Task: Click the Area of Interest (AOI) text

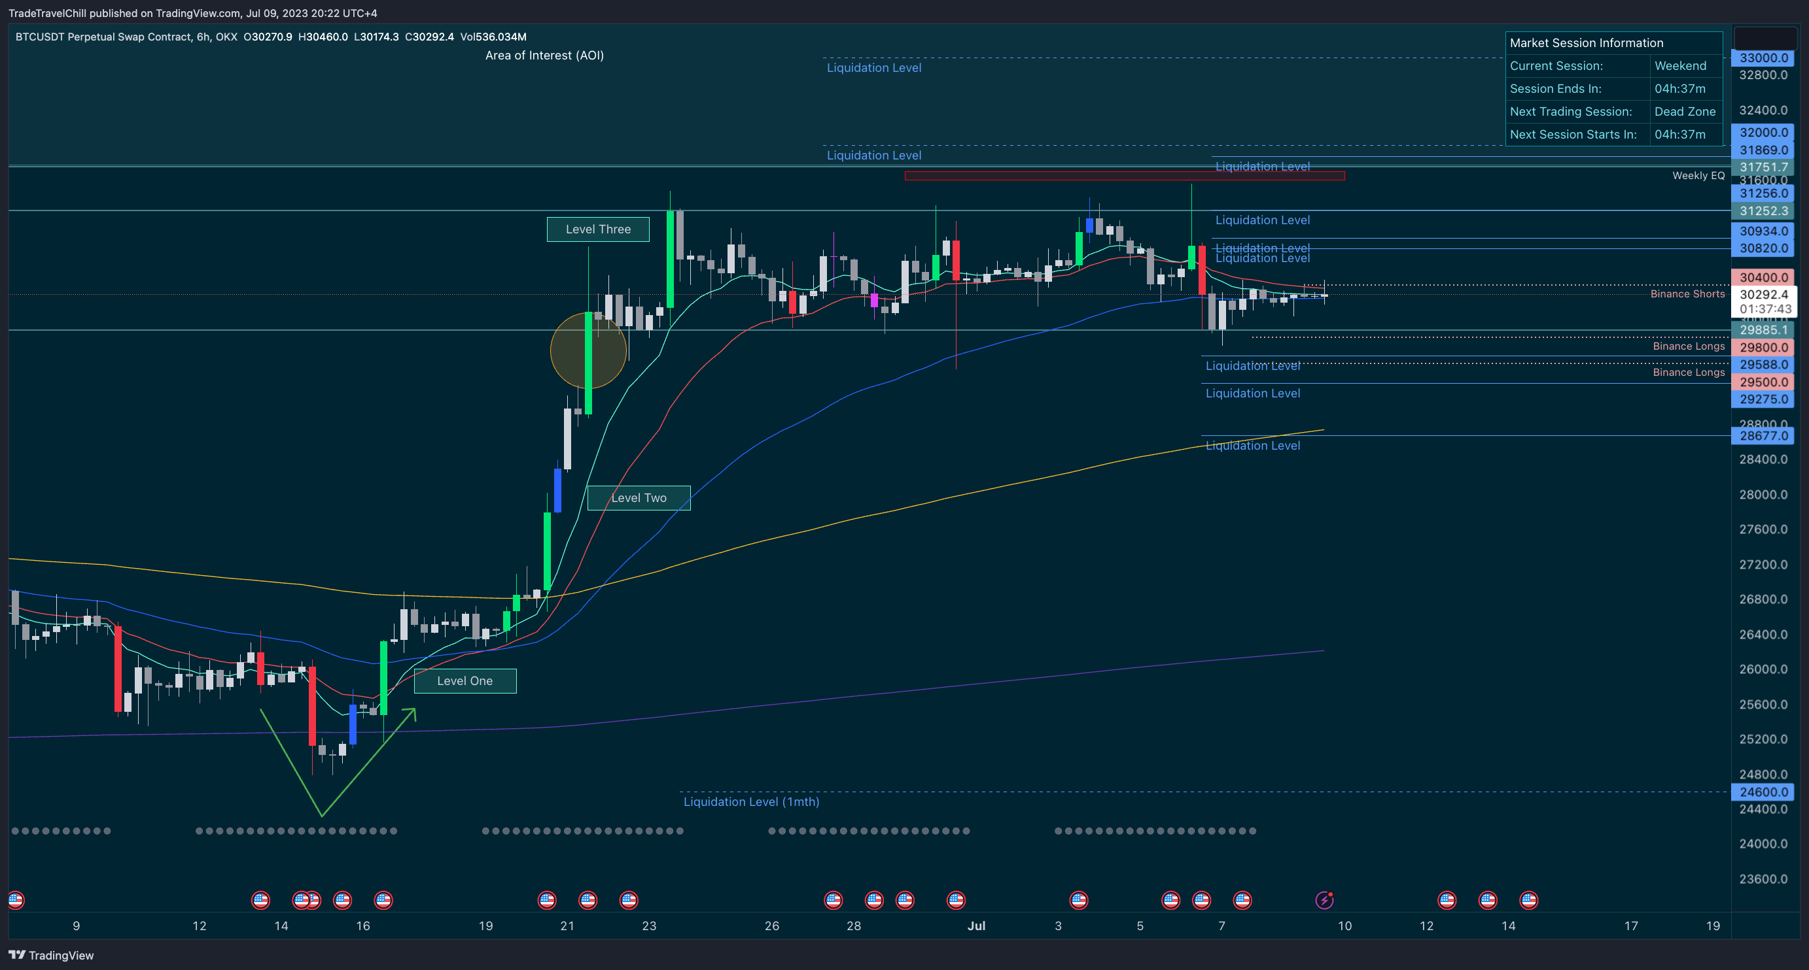Action: [x=544, y=56]
